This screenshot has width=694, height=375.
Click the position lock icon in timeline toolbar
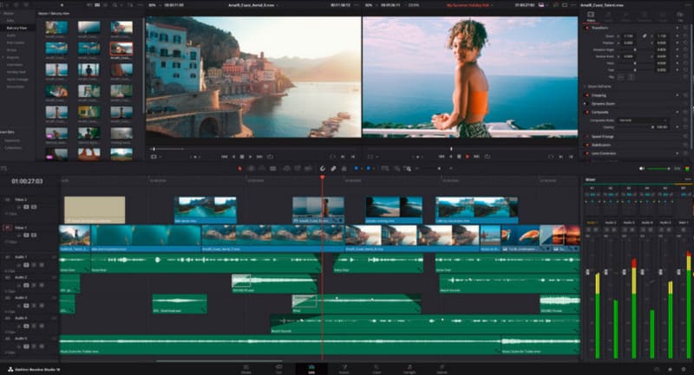tap(344, 168)
